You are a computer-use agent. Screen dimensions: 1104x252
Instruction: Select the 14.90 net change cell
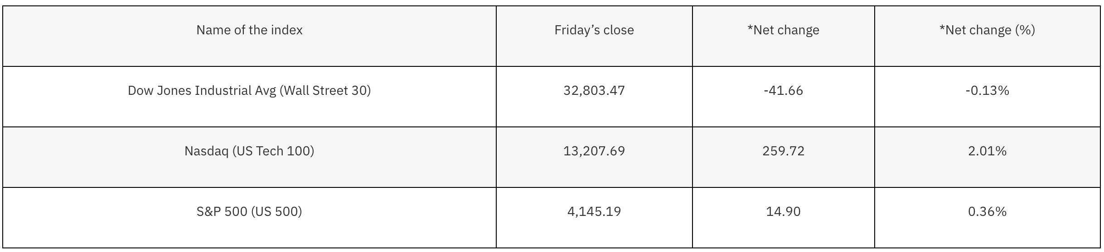coord(783,211)
